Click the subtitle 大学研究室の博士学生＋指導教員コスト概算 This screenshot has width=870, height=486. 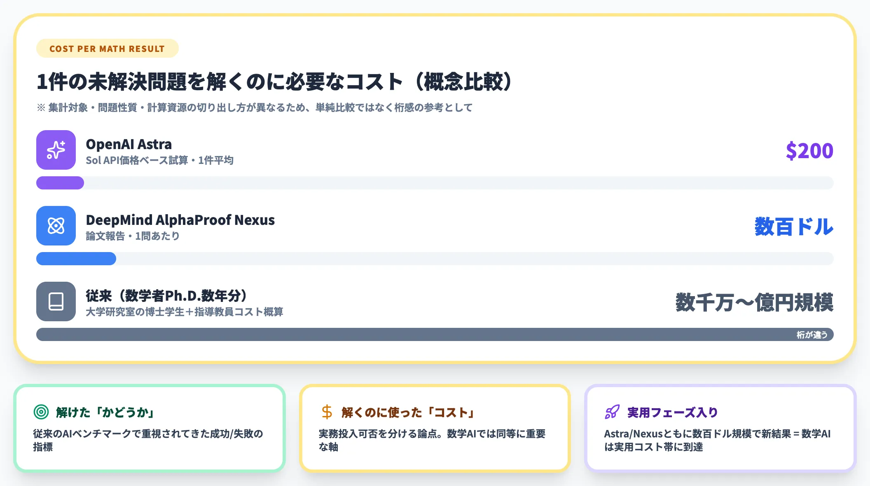tap(185, 312)
